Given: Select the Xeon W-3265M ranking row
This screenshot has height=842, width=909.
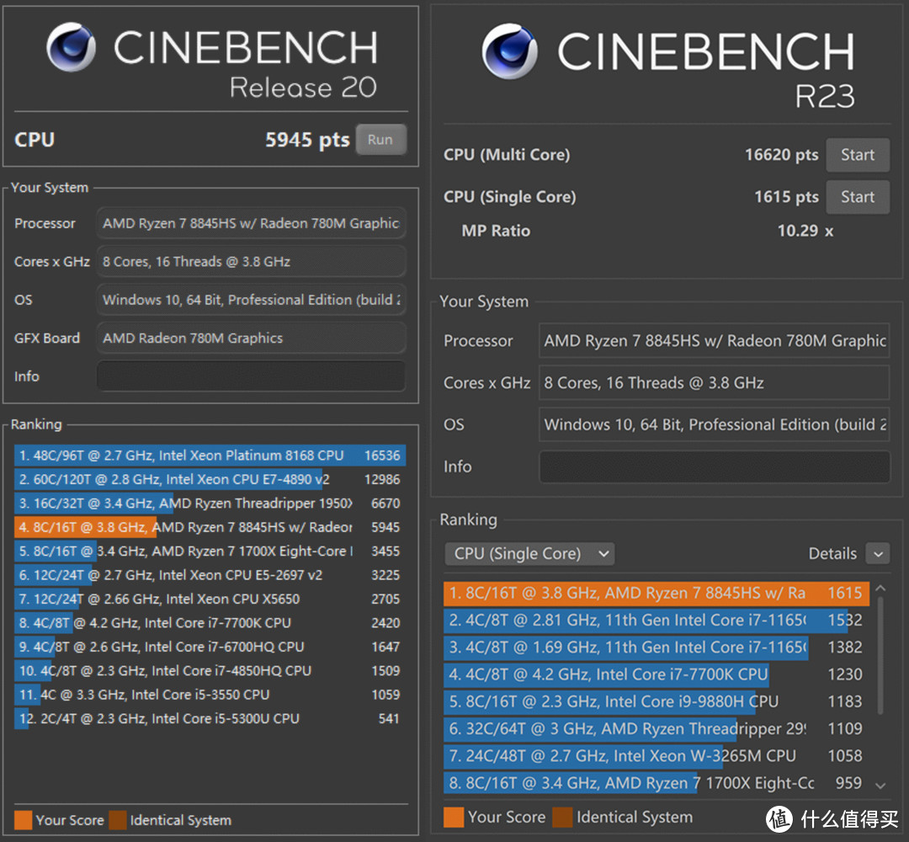Looking at the screenshot, I should click(656, 756).
